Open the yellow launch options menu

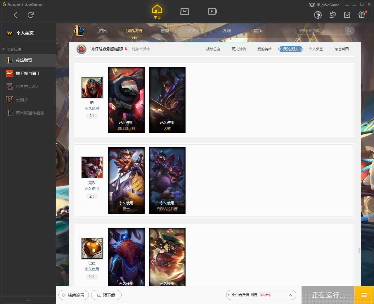coord(364,295)
